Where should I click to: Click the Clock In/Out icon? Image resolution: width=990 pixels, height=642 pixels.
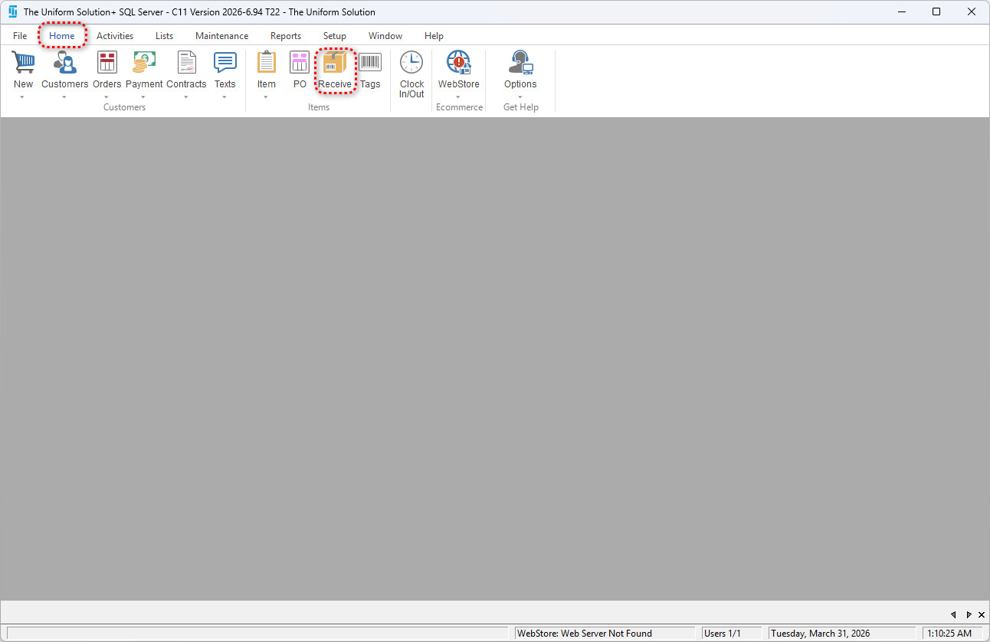pos(411,63)
